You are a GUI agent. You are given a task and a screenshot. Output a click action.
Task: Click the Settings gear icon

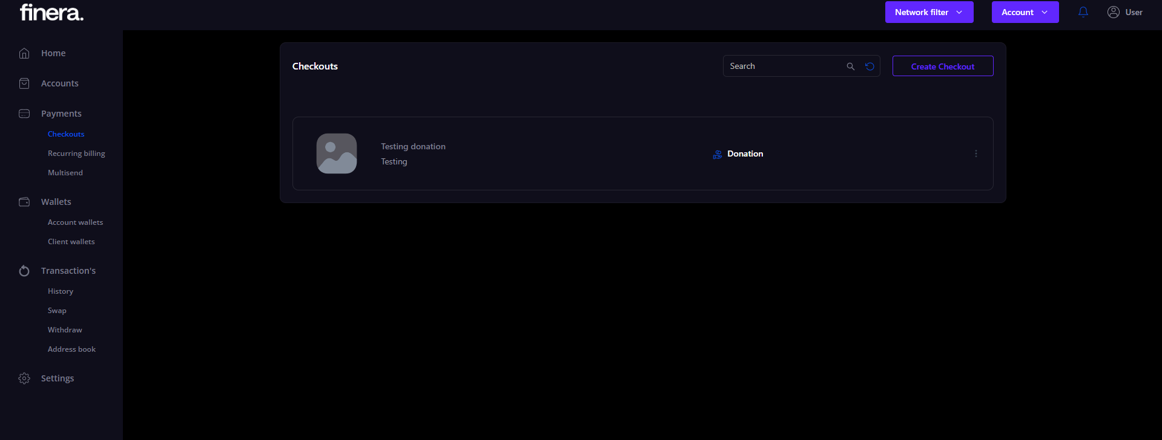coord(24,378)
